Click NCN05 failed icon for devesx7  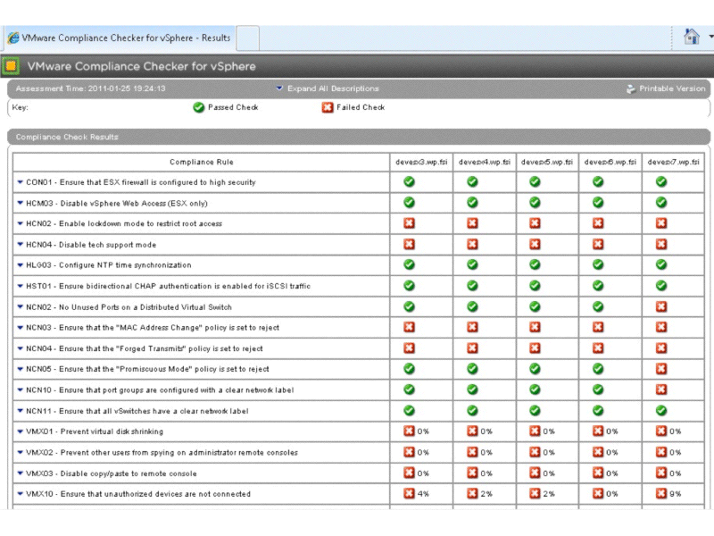coord(661,368)
